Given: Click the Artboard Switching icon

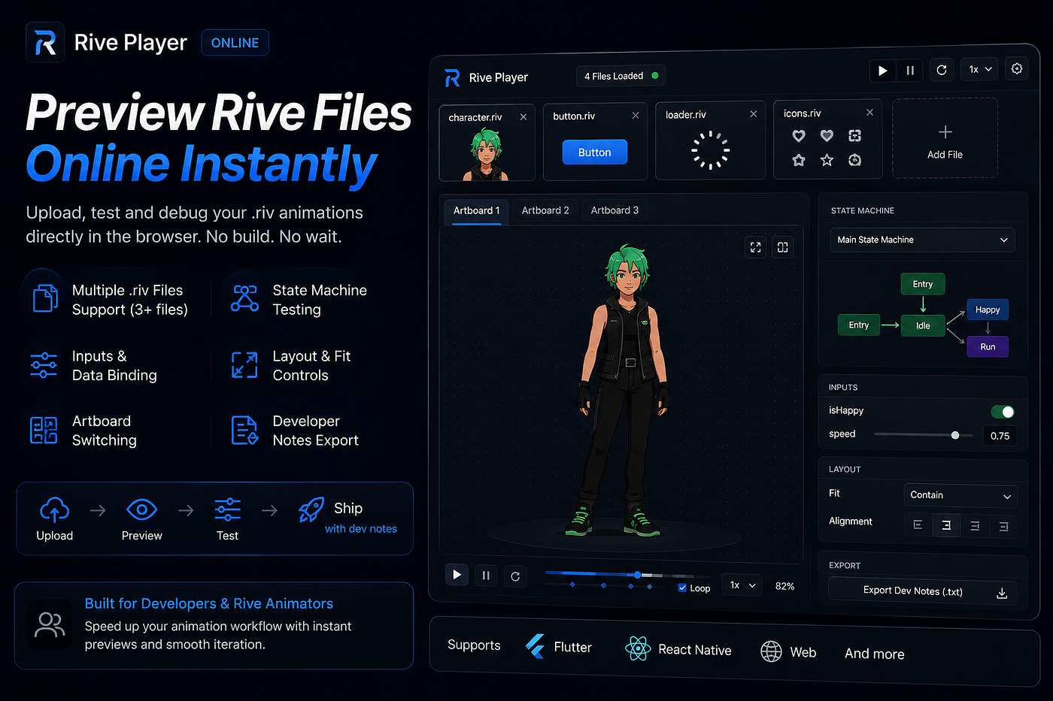Looking at the screenshot, I should pos(44,431).
